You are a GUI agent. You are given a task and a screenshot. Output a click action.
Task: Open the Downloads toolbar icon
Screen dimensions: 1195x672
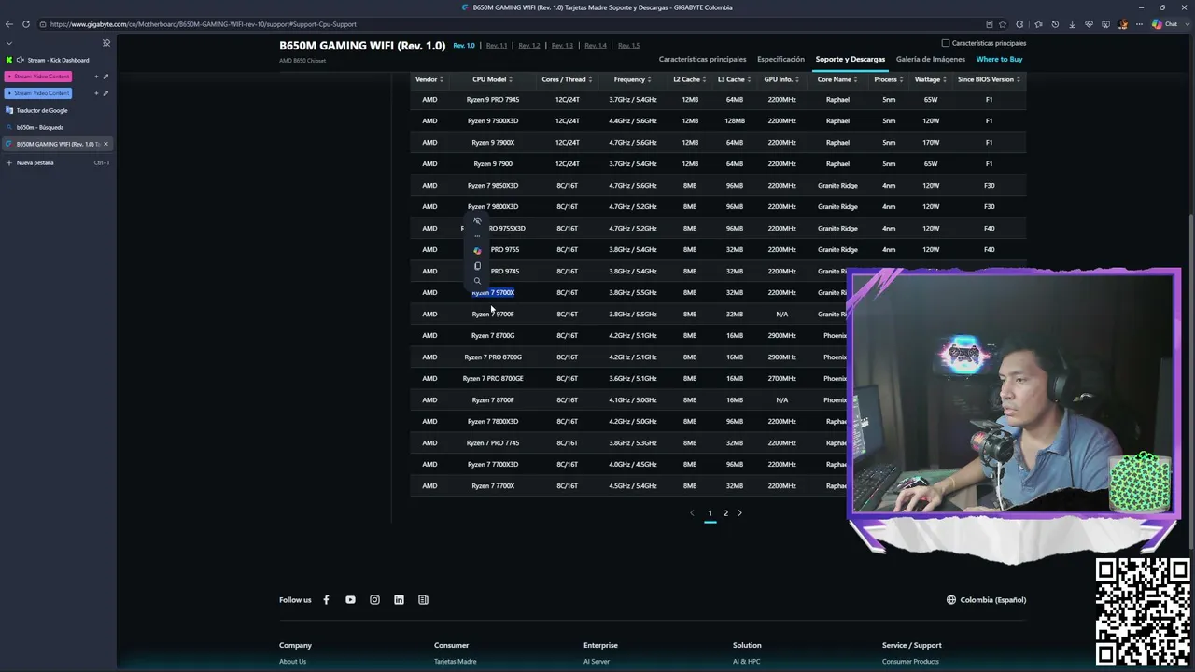pos(1072,24)
